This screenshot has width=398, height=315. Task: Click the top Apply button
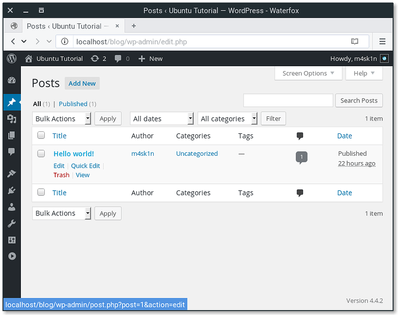click(108, 118)
